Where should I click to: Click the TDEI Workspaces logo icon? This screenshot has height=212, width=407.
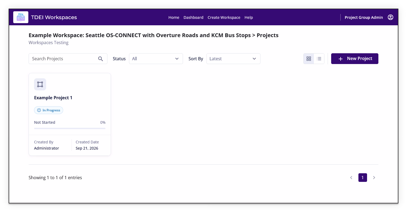coord(21,17)
